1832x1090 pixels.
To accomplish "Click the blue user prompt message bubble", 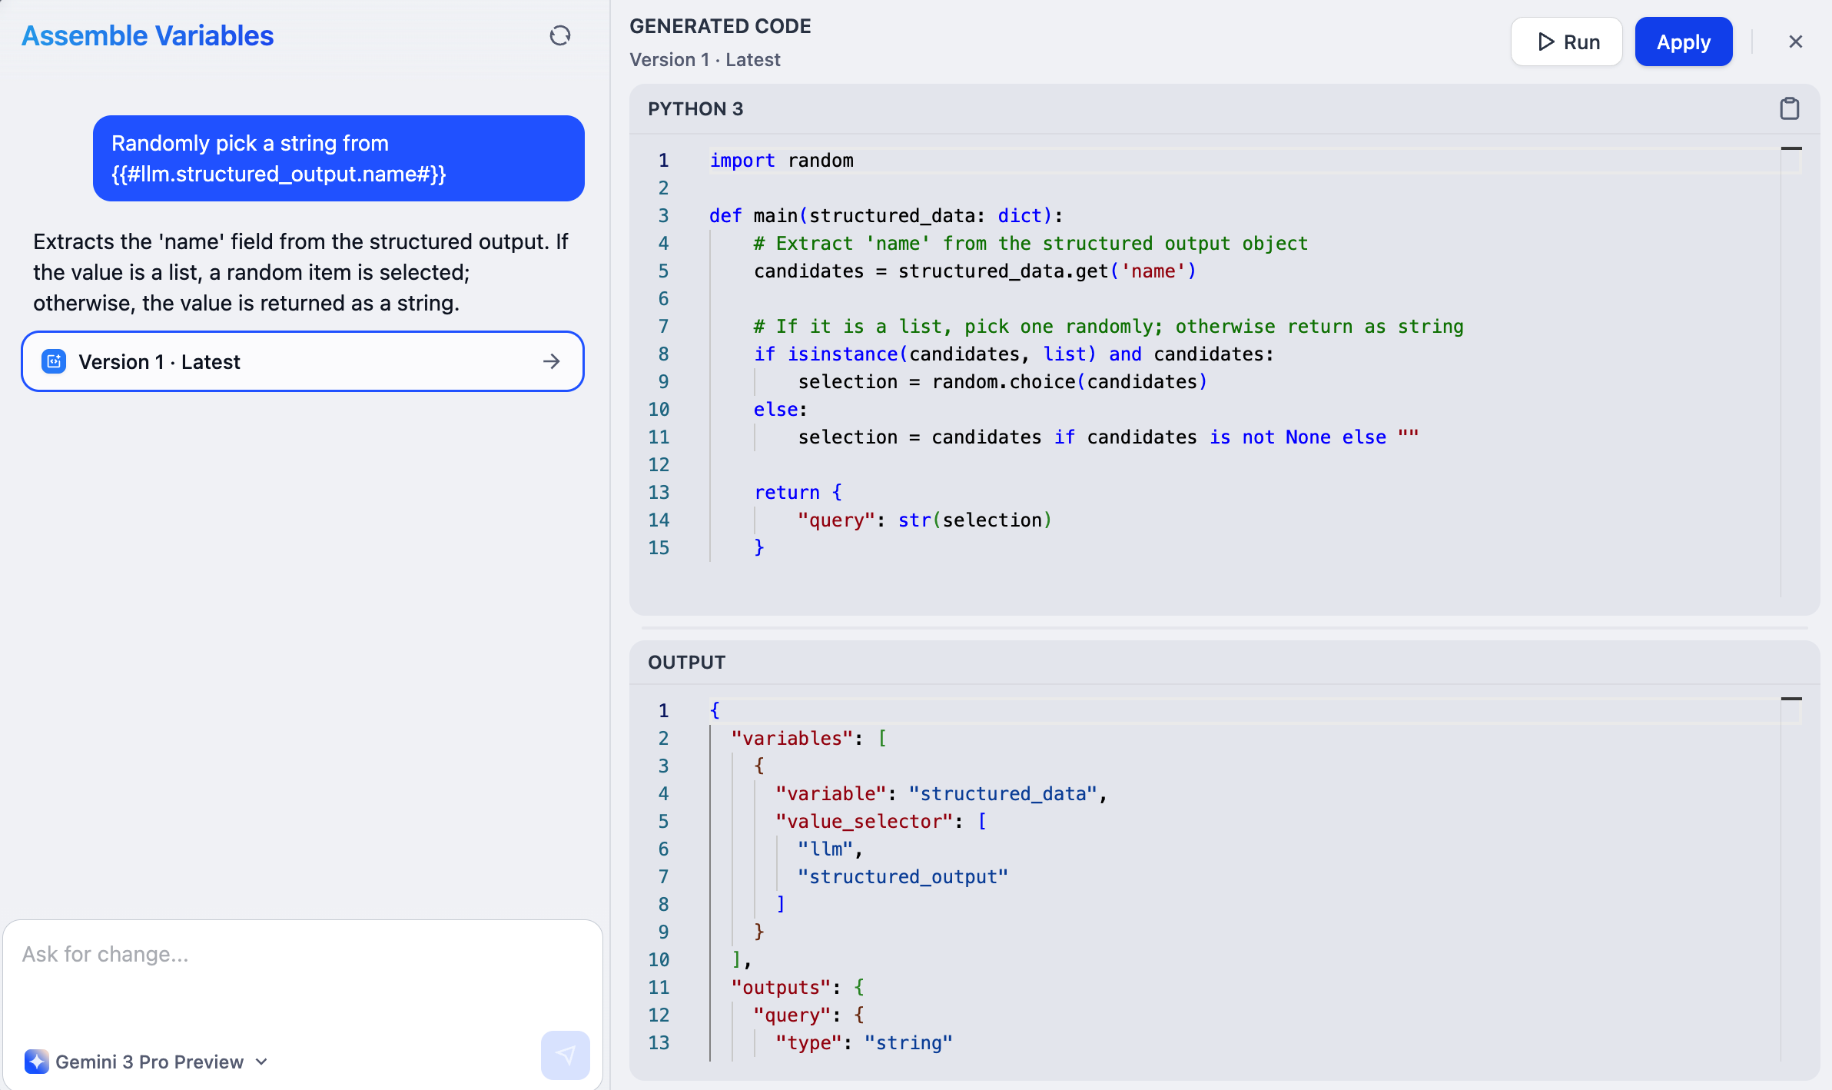I will coord(338,158).
